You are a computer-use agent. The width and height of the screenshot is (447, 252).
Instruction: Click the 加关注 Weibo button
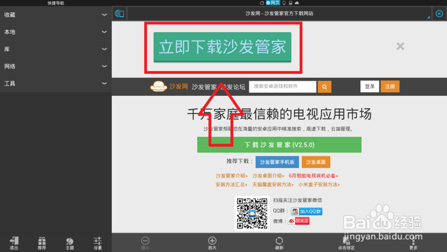pos(299,221)
